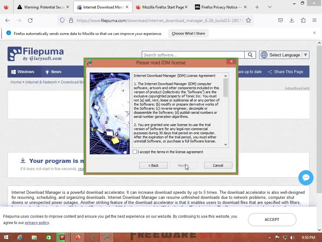The height and width of the screenshot is (242, 322).
Task: Click the page scrollbar down arrow
Action: [319, 230]
